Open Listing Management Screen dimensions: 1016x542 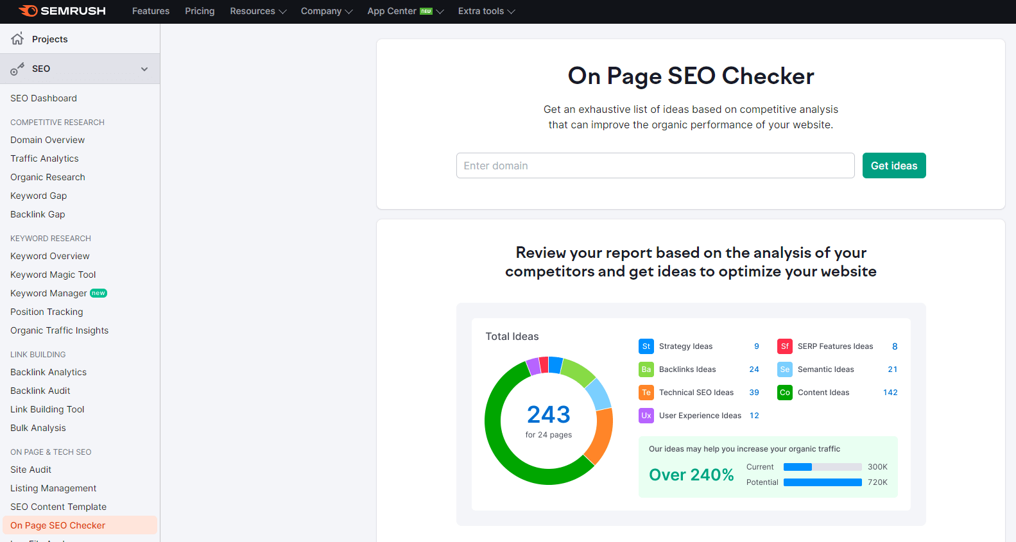tap(53, 488)
